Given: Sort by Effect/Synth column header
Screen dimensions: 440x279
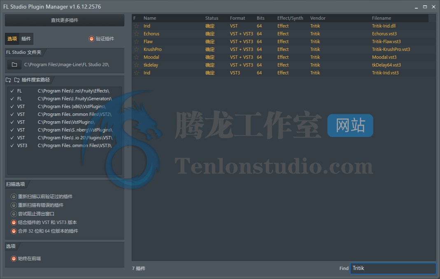Looking at the screenshot, I should click(x=290, y=18).
